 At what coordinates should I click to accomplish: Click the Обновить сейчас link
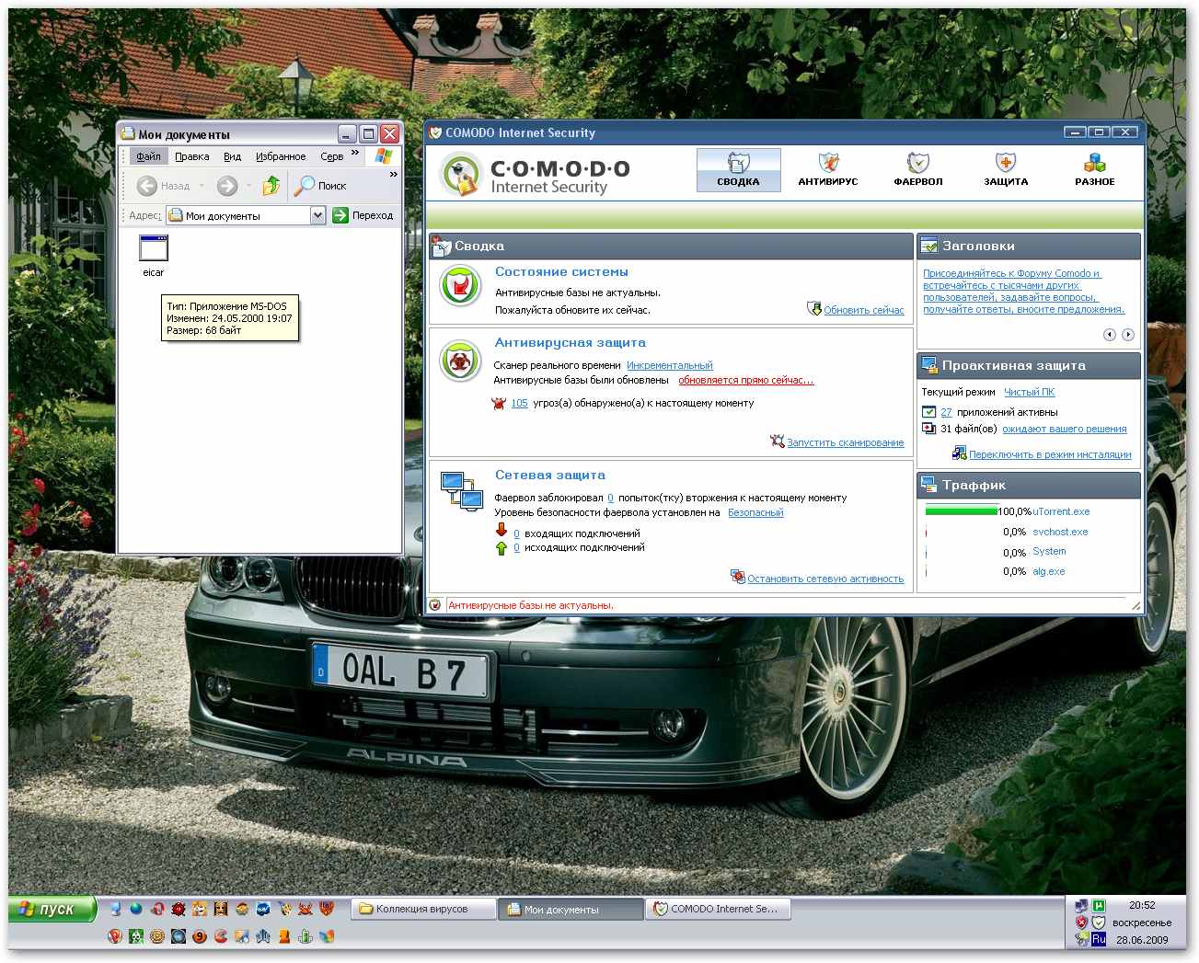pyautogui.click(x=863, y=310)
